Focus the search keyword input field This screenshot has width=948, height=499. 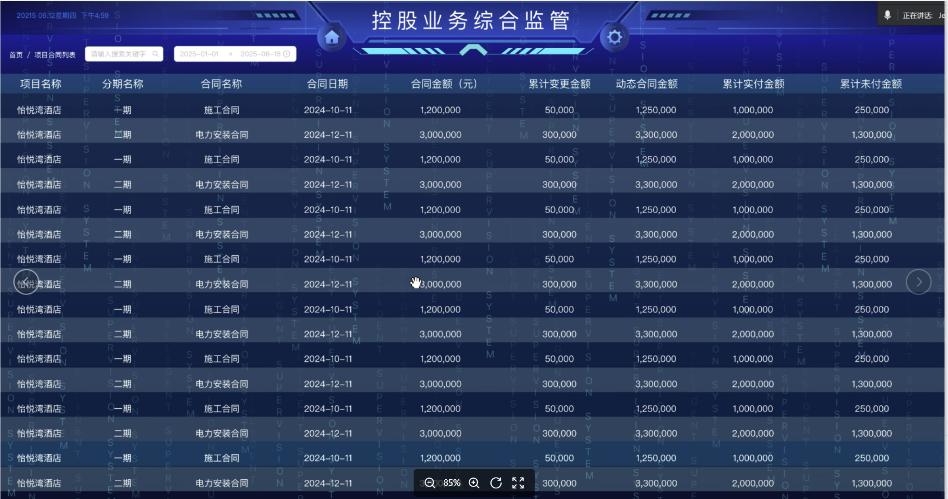(x=118, y=54)
